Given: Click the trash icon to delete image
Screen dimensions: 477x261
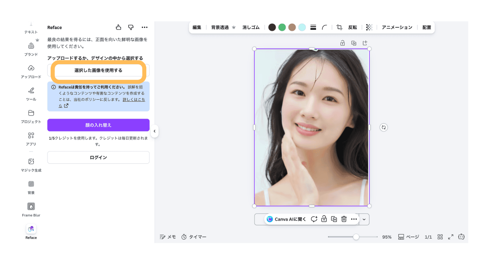Looking at the screenshot, I should pyautogui.click(x=344, y=219).
